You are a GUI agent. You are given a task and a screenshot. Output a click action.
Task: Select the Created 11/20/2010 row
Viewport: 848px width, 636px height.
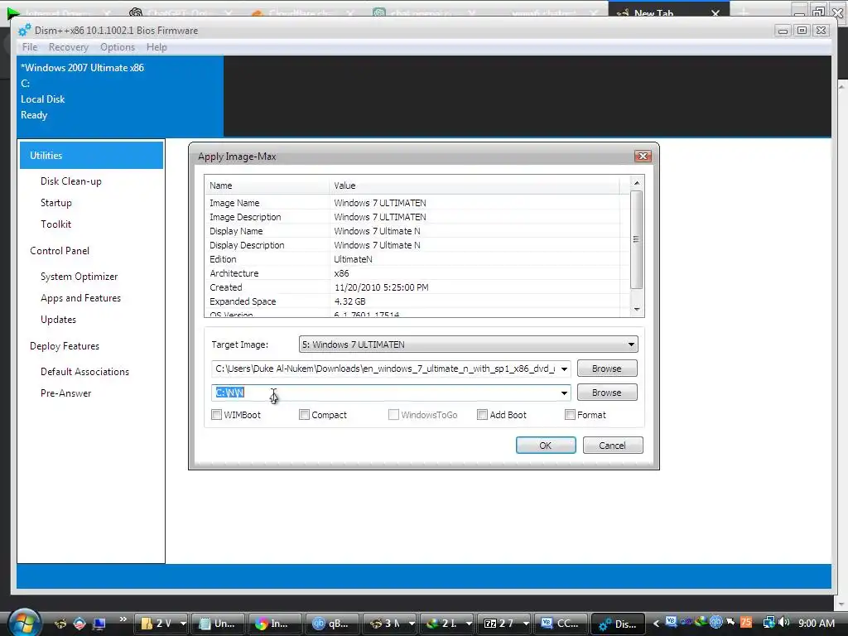(x=417, y=287)
